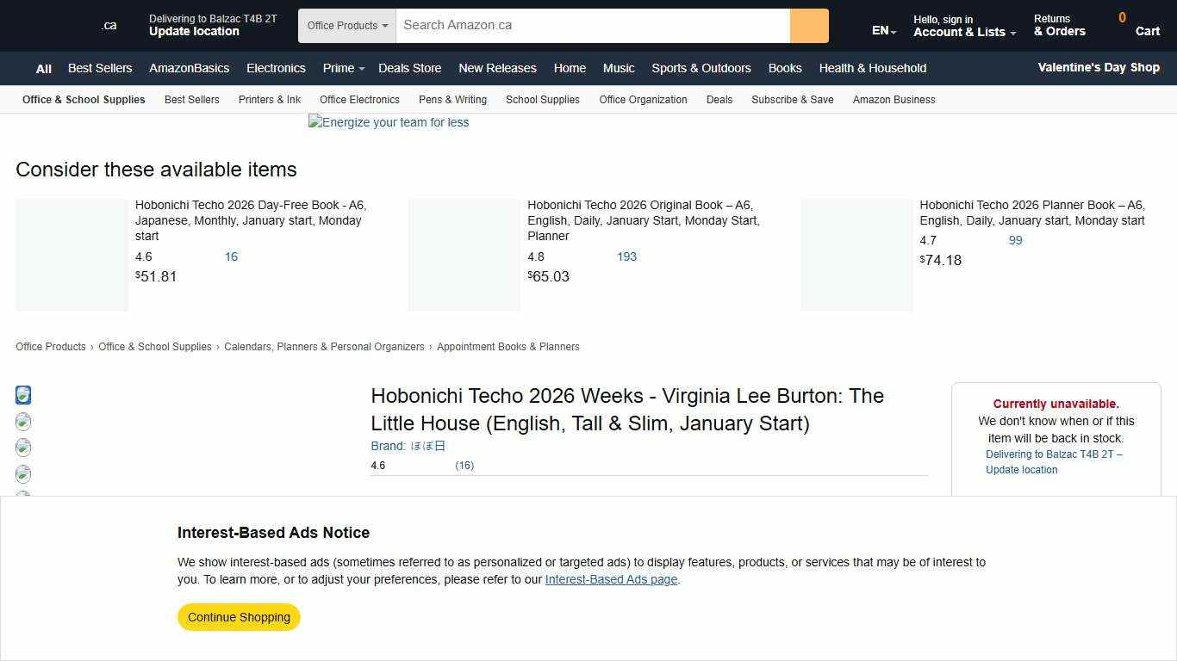This screenshot has height=661, width=1177.
Task: Click the Hobonichi Day-Free Book product image
Action: click(x=72, y=255)
